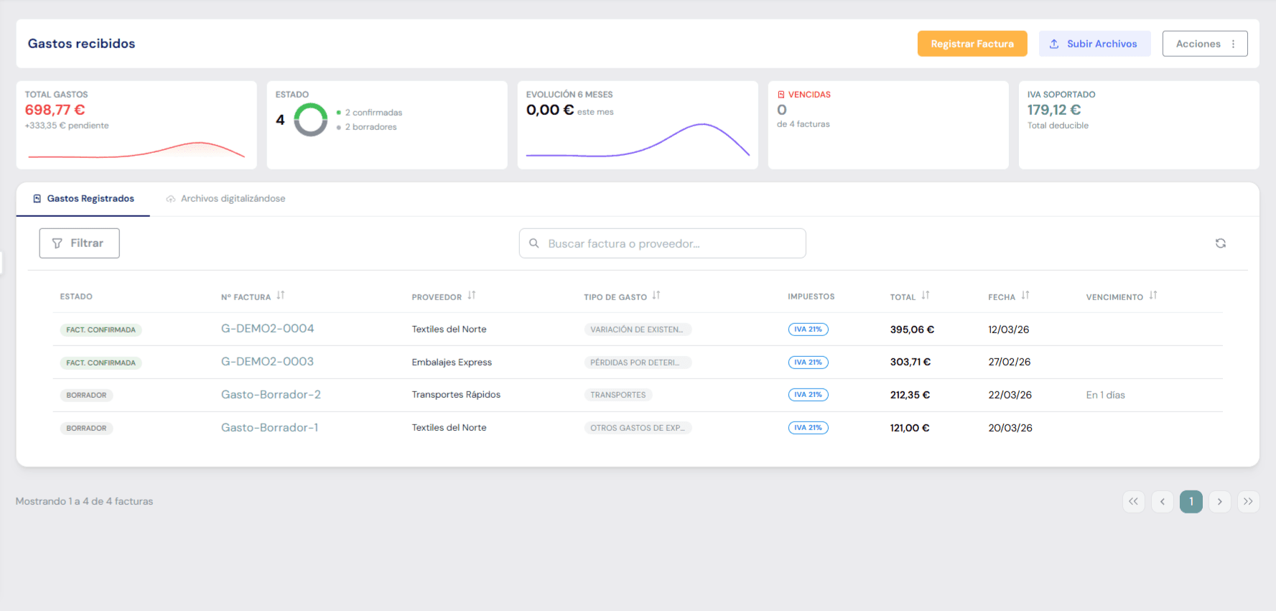
Task: Sort by Tipo de Gasto icon
Action: click(656, 296)
